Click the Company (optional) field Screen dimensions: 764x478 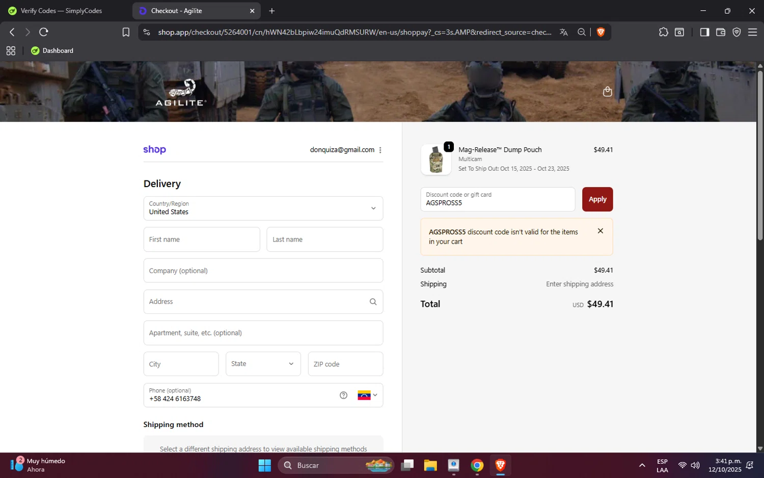pyautogui.click(x=263, y=271)
